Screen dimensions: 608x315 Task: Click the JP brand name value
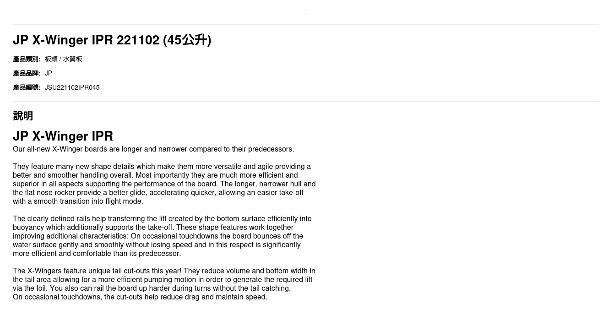click(49, 73)
